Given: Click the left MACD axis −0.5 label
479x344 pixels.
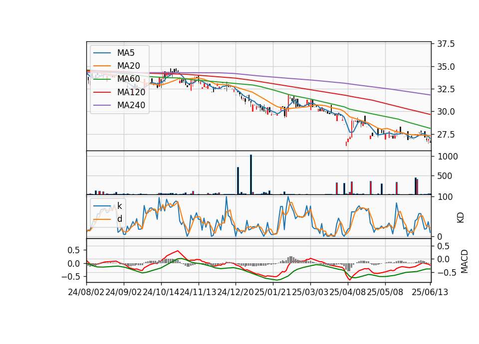Looking at the screenshot, I should [x=70, y=277].
